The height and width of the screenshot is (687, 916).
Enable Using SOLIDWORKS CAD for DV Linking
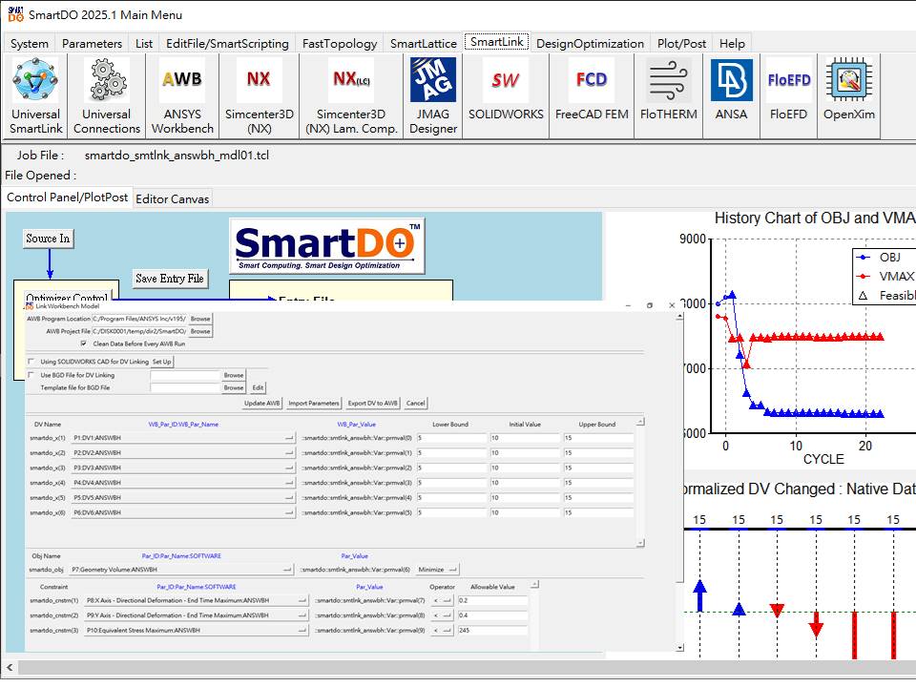pos(32,363)
